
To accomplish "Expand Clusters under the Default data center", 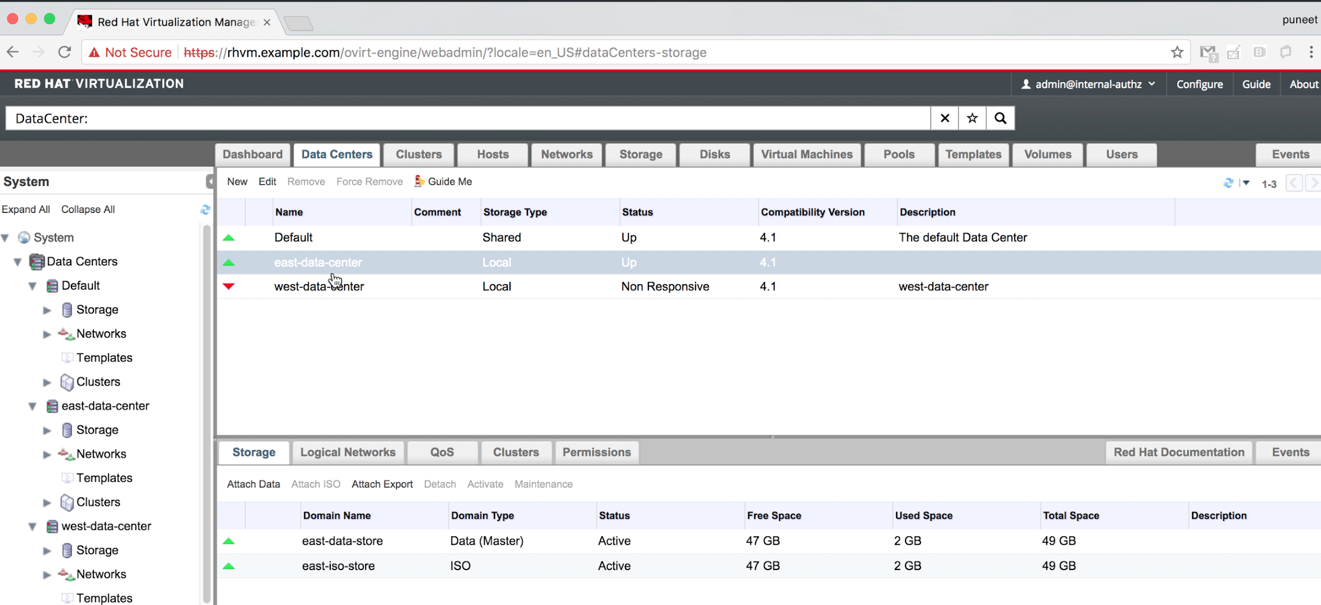I will (47, 383).
